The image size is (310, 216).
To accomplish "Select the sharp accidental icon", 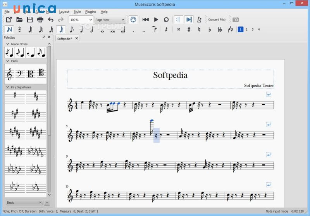I will click(189, 29).
